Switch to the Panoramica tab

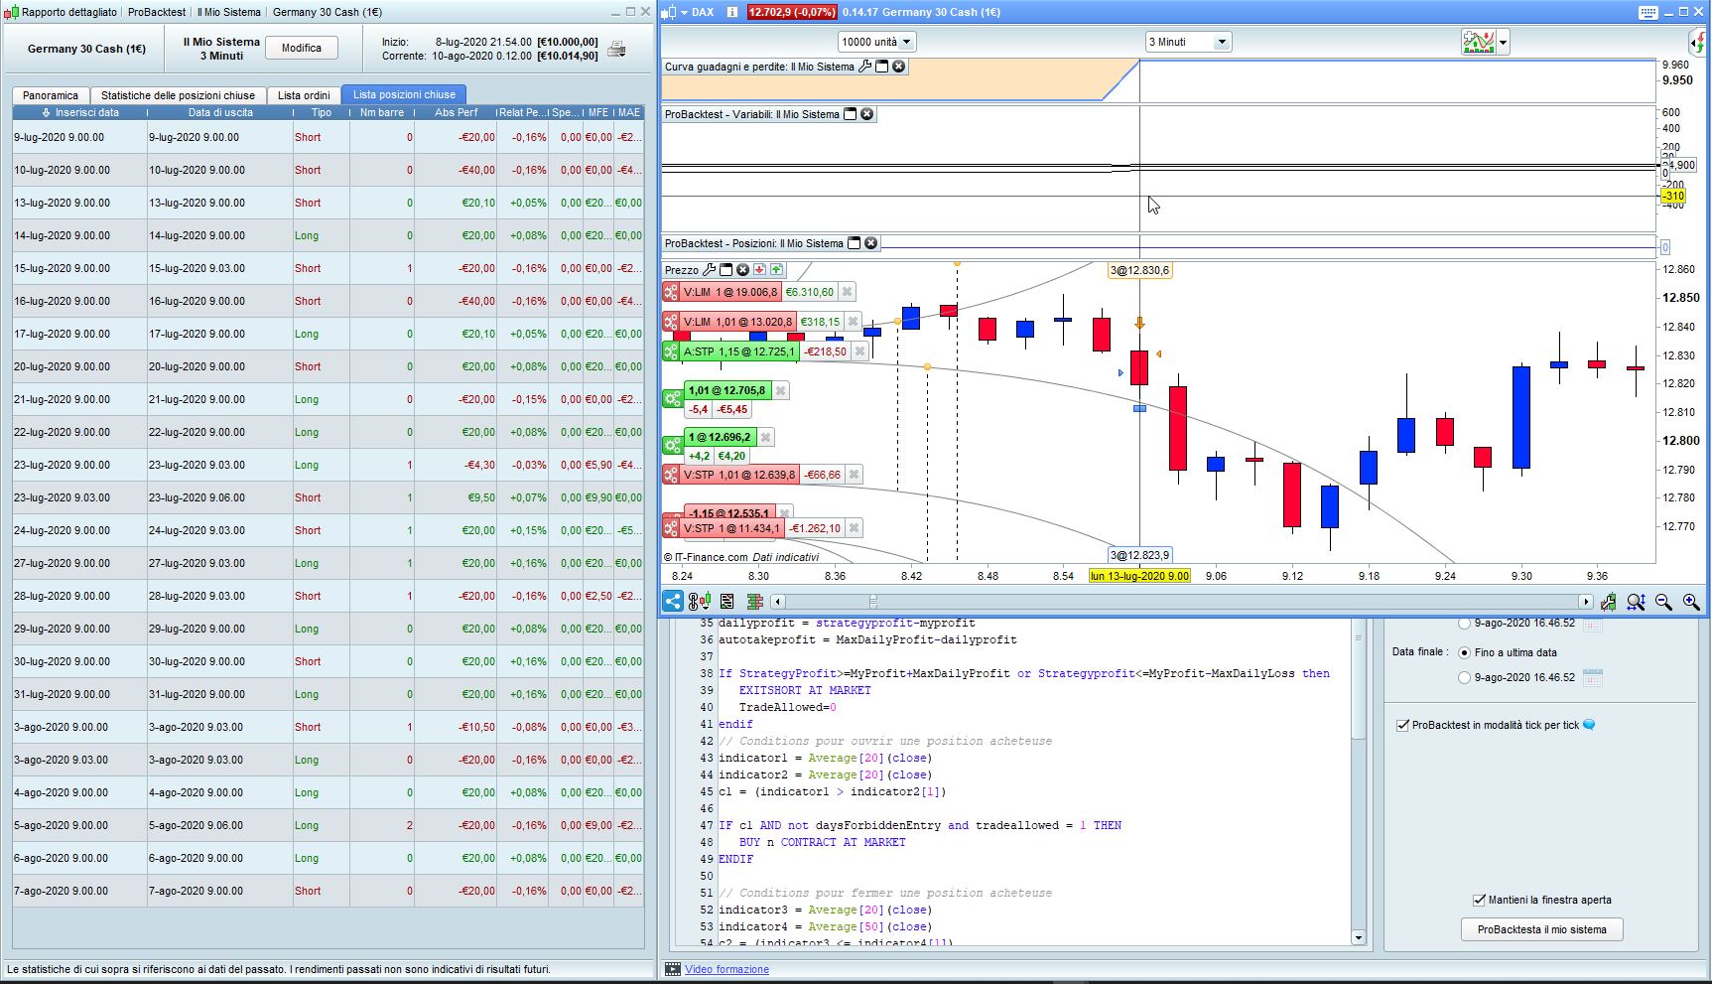click(x=51, y=95)
